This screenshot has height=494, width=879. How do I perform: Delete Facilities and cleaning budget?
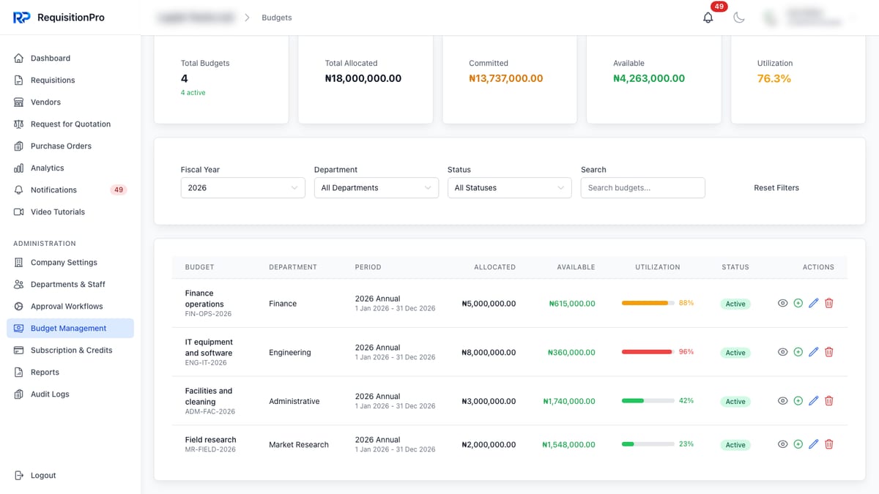tap(829, 401)
